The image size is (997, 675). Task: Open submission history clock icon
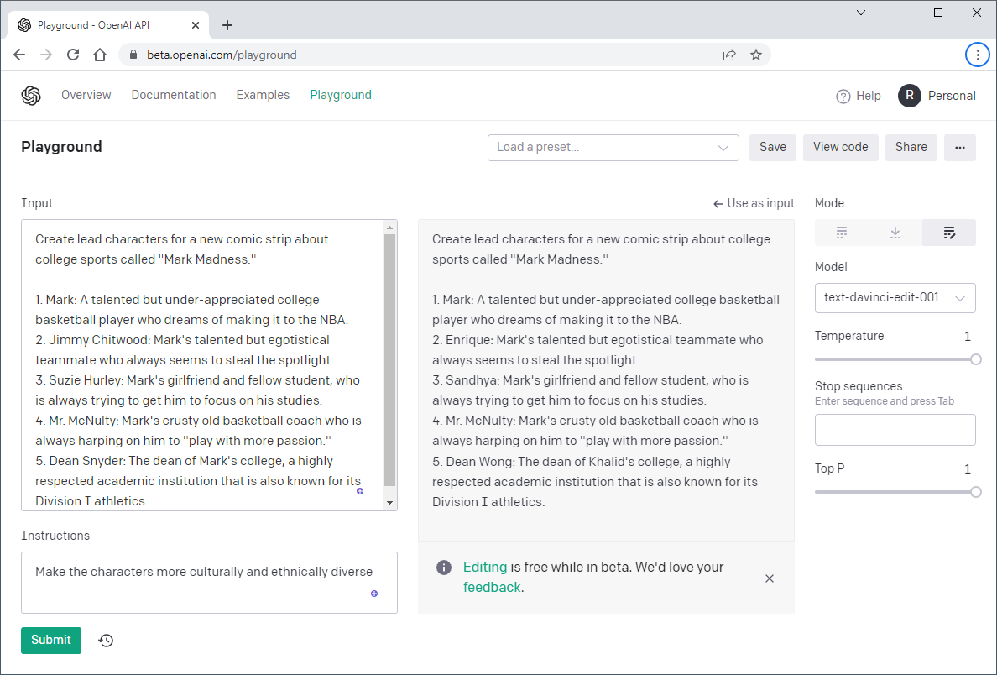(x=107, y=640)
